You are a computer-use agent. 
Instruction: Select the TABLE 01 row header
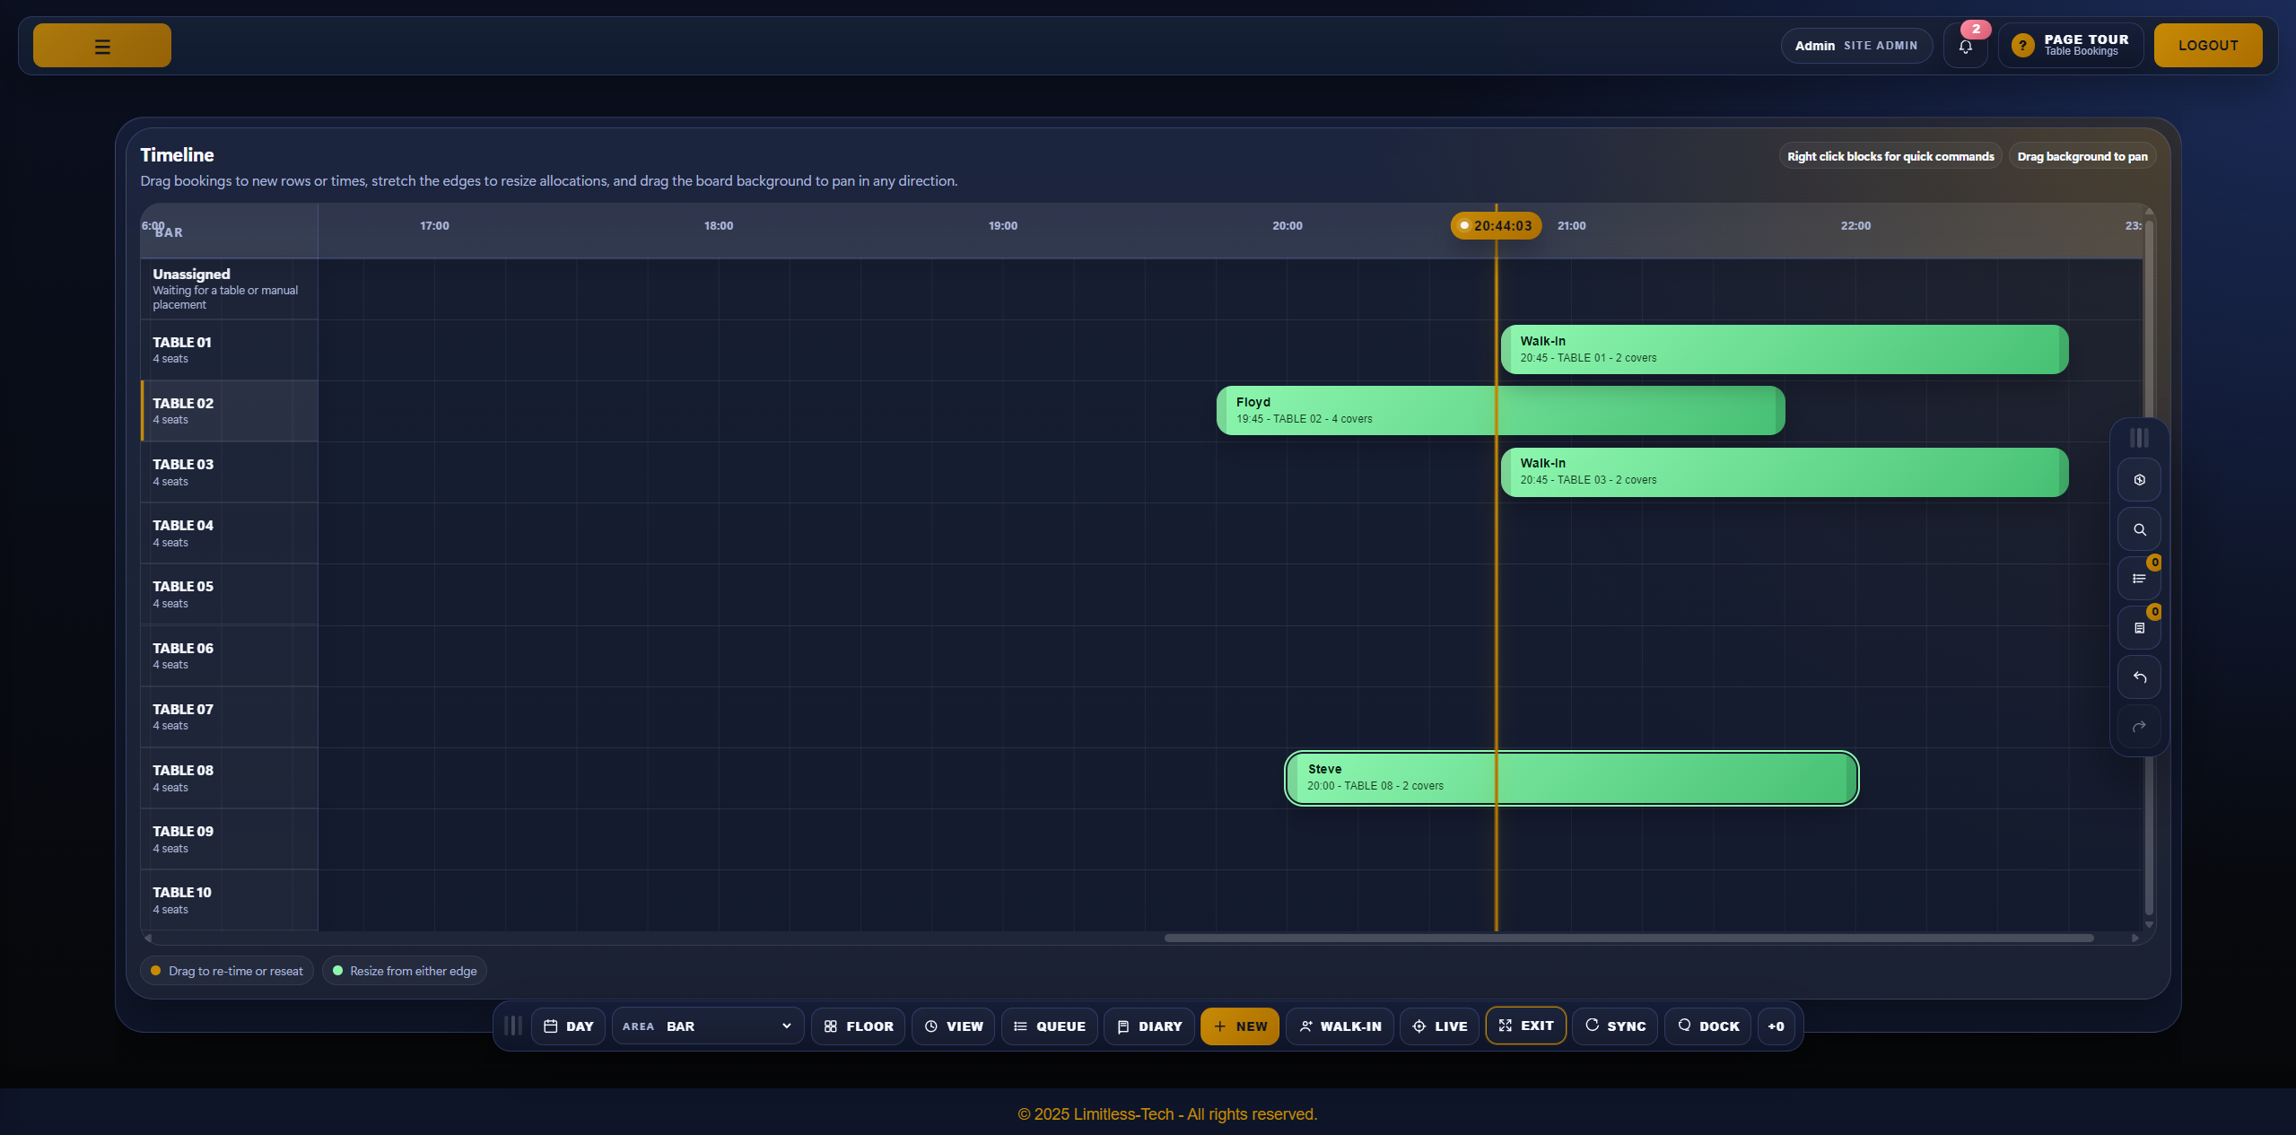pyautogui.click(x=229, y=350)
